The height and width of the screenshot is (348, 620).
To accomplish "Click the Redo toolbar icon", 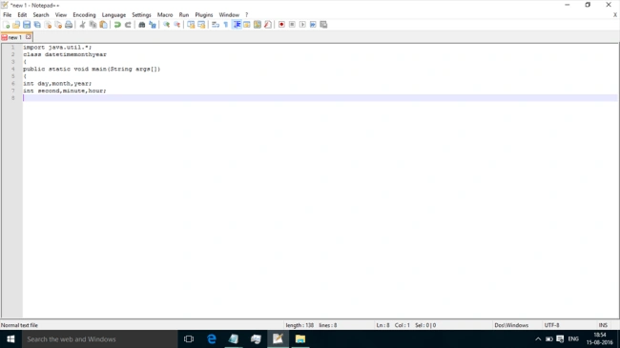I will coord(128,25).
